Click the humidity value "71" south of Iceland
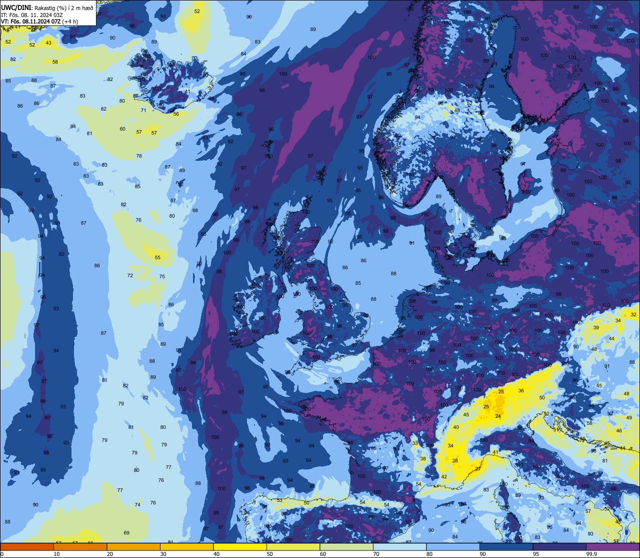This screenshot has width=640, height=558. point(143,110)
